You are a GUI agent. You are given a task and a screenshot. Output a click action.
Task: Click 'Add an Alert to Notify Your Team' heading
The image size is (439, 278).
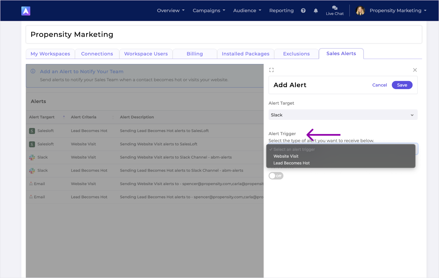click(x=82, y=72)
